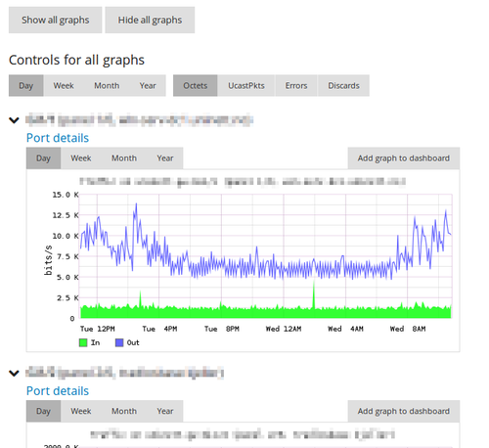Click the Show all graphs button

pos(55,20)
